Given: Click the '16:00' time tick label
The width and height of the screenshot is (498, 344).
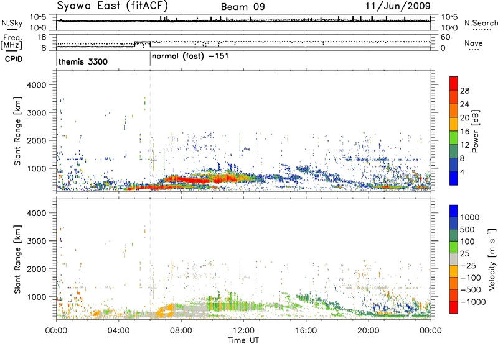Looking at the screenshot, I should pos(306,331).
